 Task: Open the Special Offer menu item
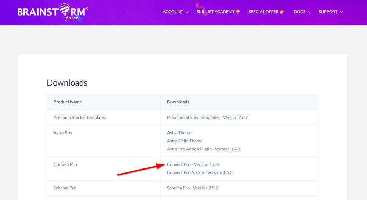pyautogui.click(x=263, y=12)
